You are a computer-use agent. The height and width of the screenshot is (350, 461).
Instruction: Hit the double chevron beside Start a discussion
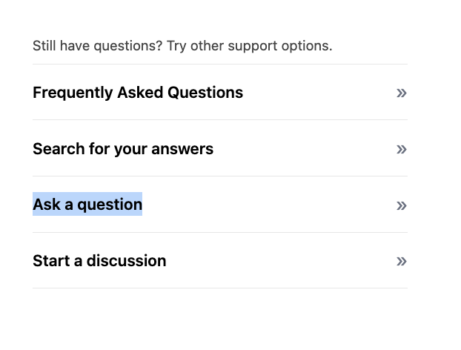(x=402, y=261)
